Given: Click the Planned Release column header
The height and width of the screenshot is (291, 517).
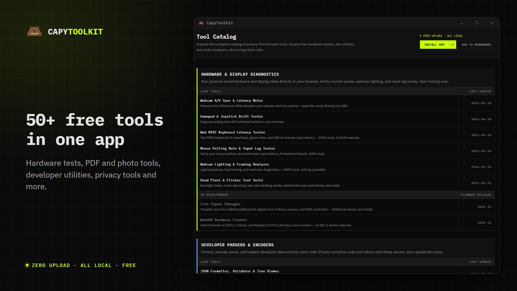Looking at the screenshot, I should pos(476,195).
